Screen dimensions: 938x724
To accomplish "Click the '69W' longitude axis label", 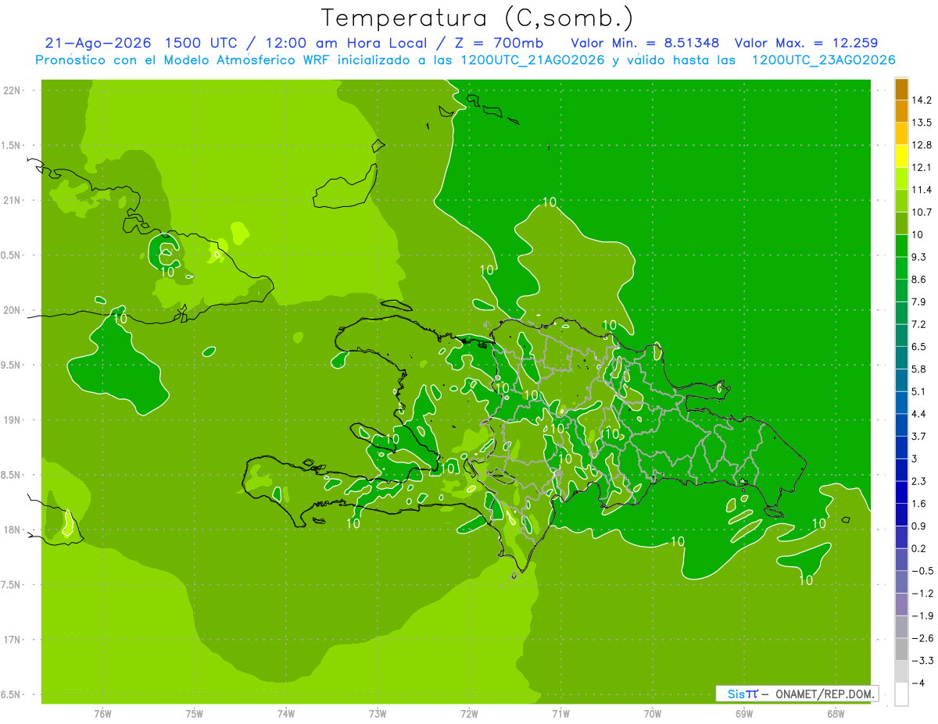I will click(743, 714).
